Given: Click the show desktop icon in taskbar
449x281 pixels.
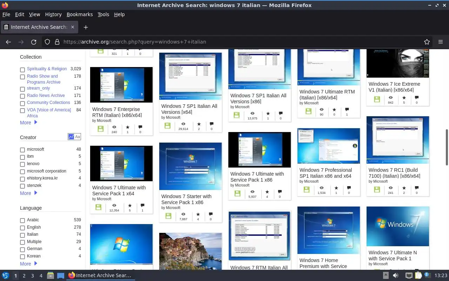Looking at the screenshot, I should click(x=60, y=276).
